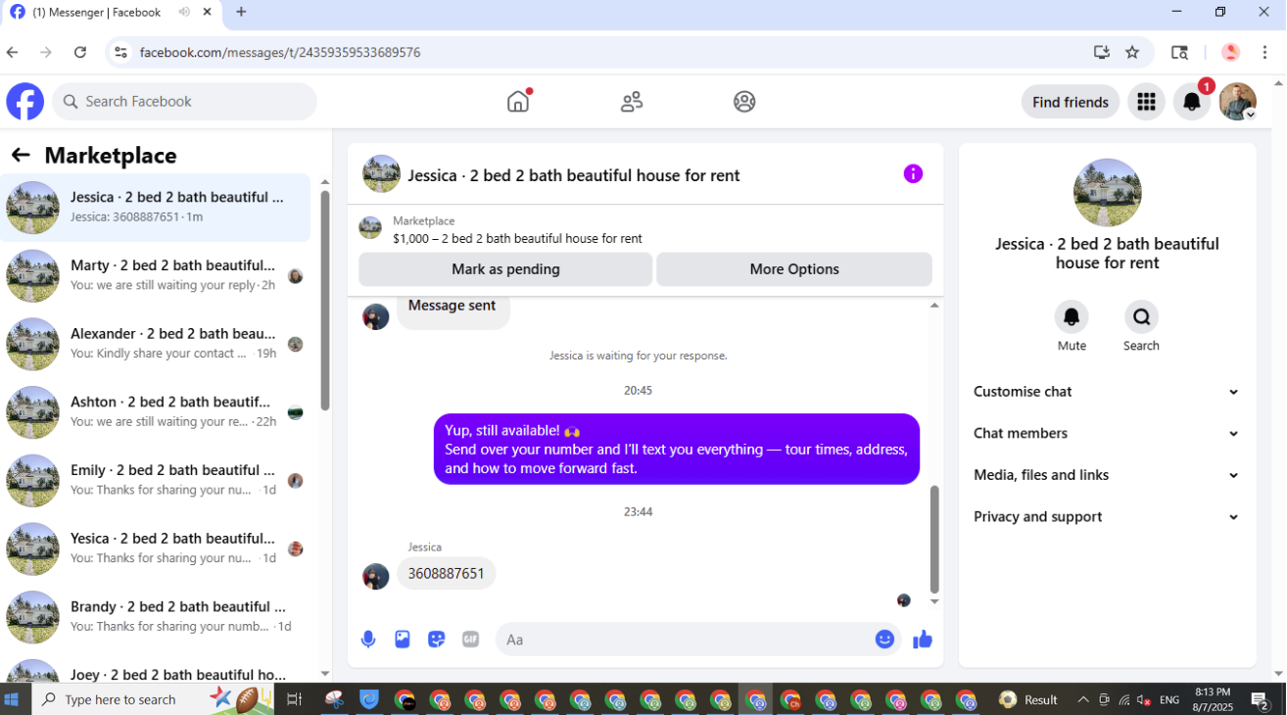Mute the Messenger browser tab audio

(x=184, y=12)
